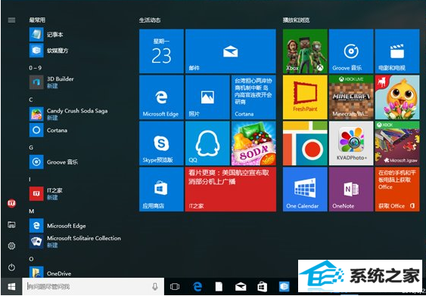The width and height of the screenshot is (426, 296).
Task: Open the Cortana news tile
Action: coord(253,97)
